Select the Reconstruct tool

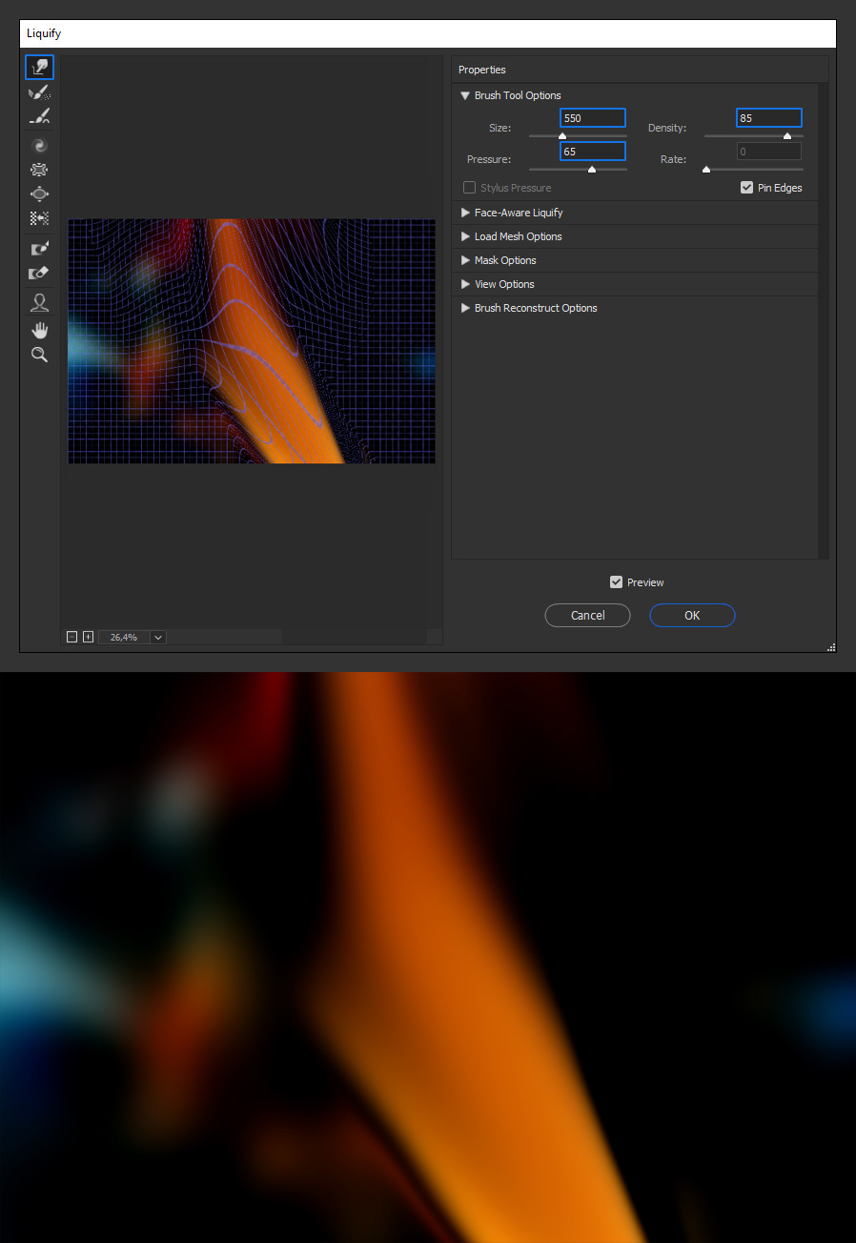pyautogui.click(x=39, y=92)
